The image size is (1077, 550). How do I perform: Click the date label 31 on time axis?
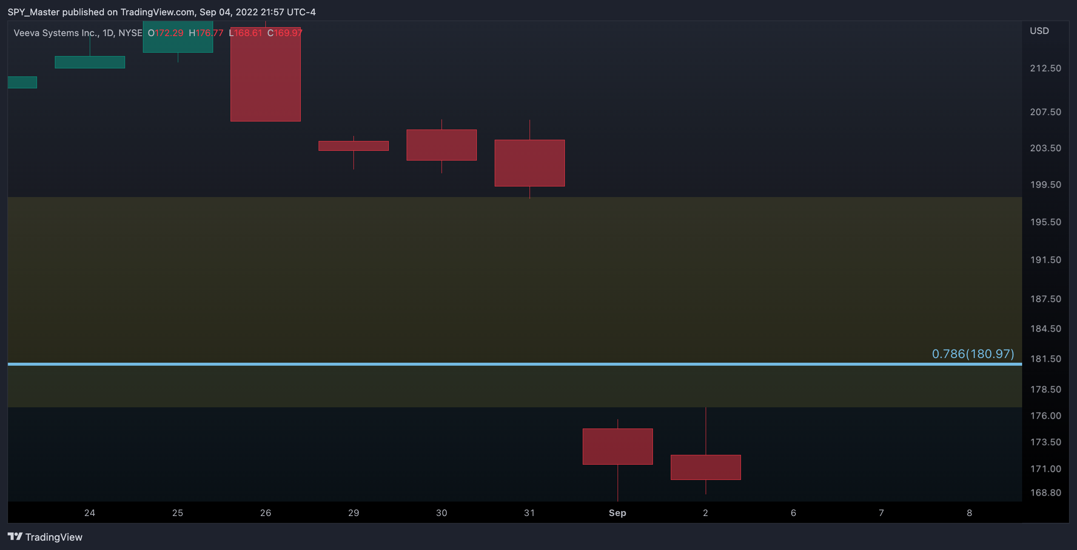click(530, 513)
